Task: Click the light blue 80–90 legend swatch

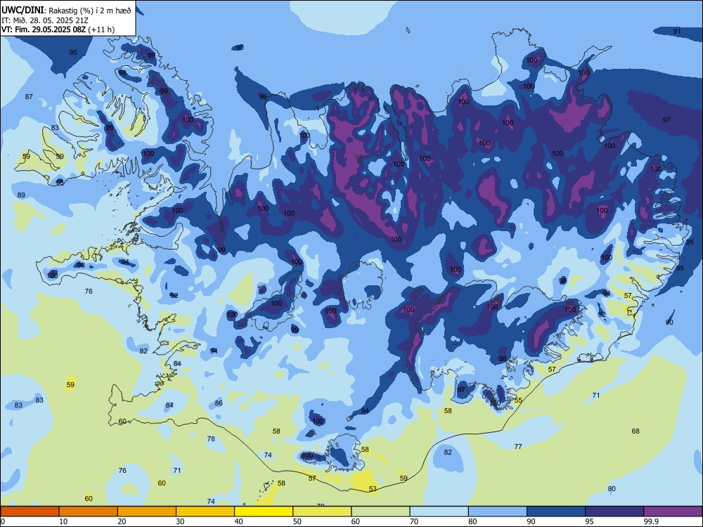Action: coord(498,512)
